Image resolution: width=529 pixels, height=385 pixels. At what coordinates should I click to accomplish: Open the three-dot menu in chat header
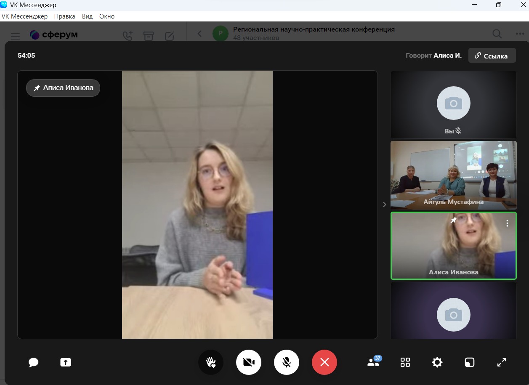point(520,34)
